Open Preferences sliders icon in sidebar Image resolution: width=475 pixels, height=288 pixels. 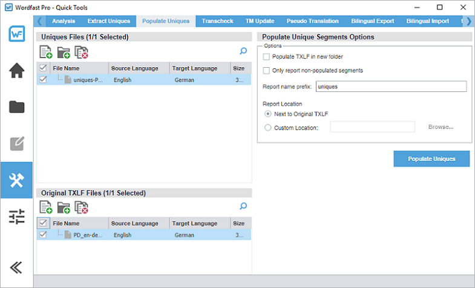17,217
